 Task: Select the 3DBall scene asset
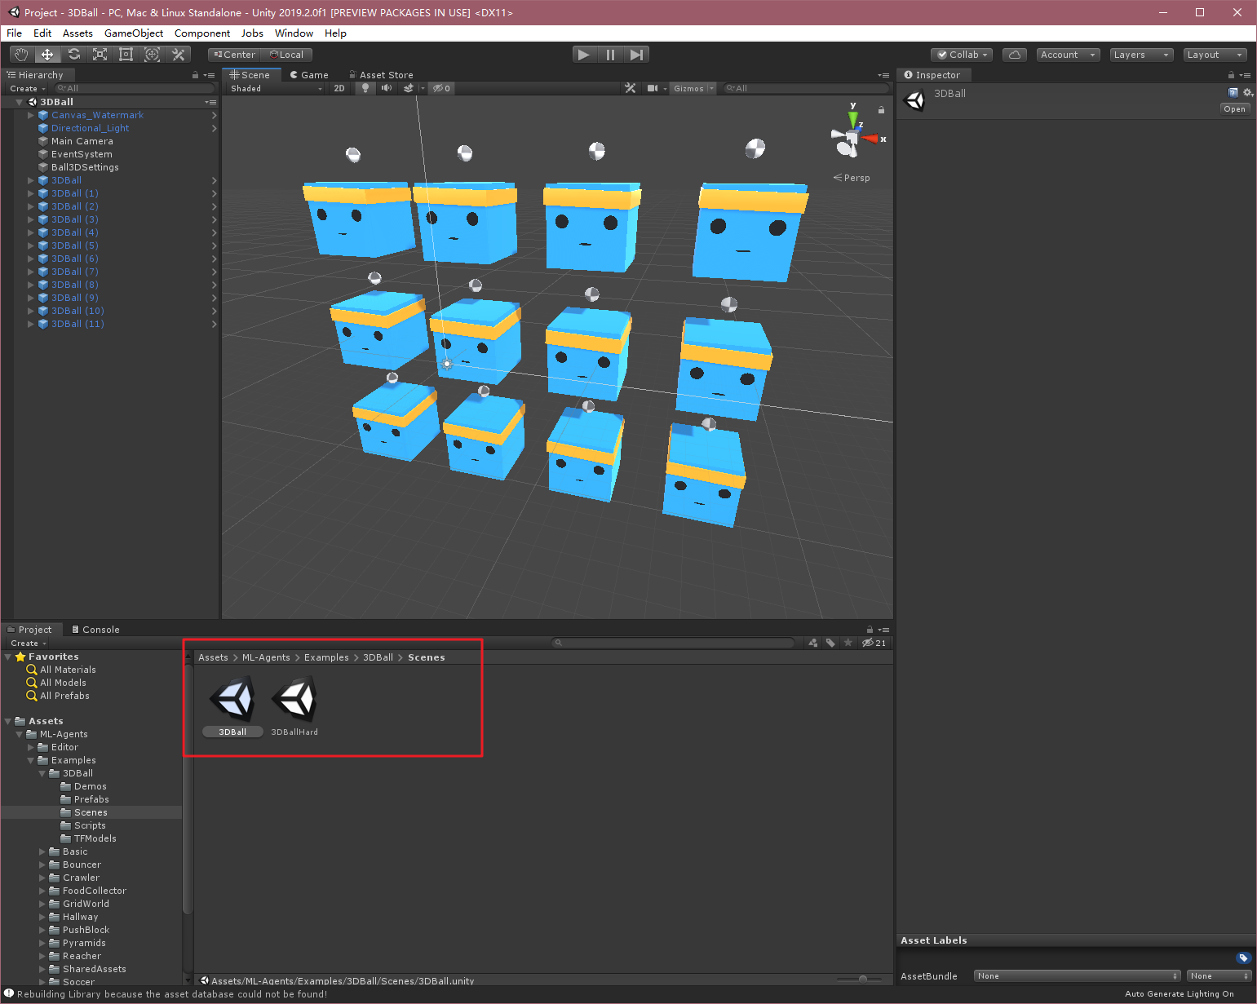coord(232,706)
